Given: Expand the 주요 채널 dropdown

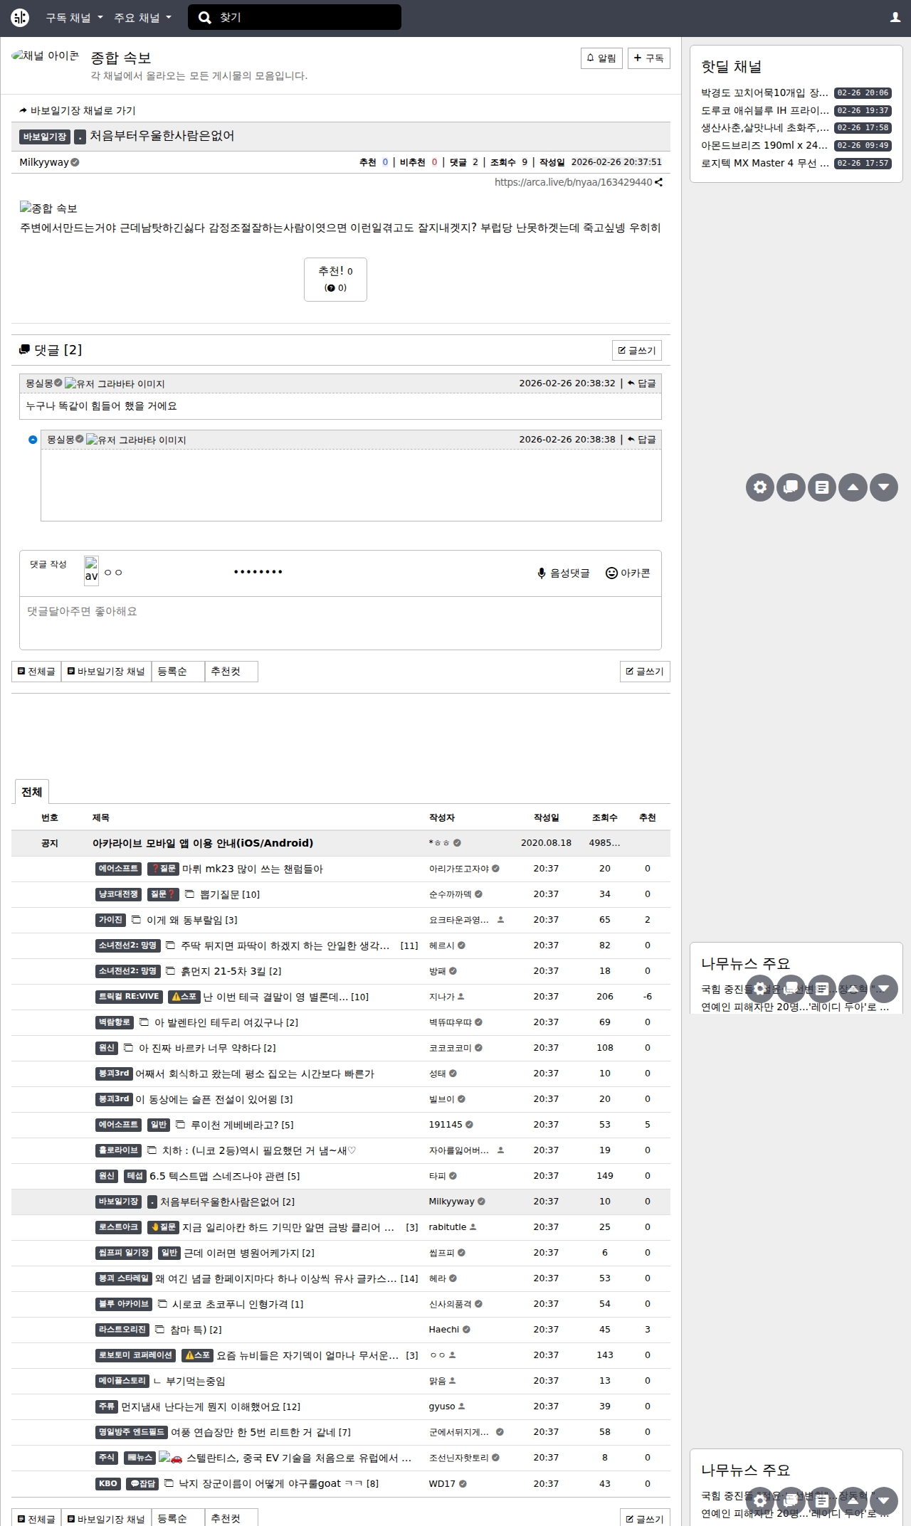Looking at the screenshot, I should click(142, 18).
